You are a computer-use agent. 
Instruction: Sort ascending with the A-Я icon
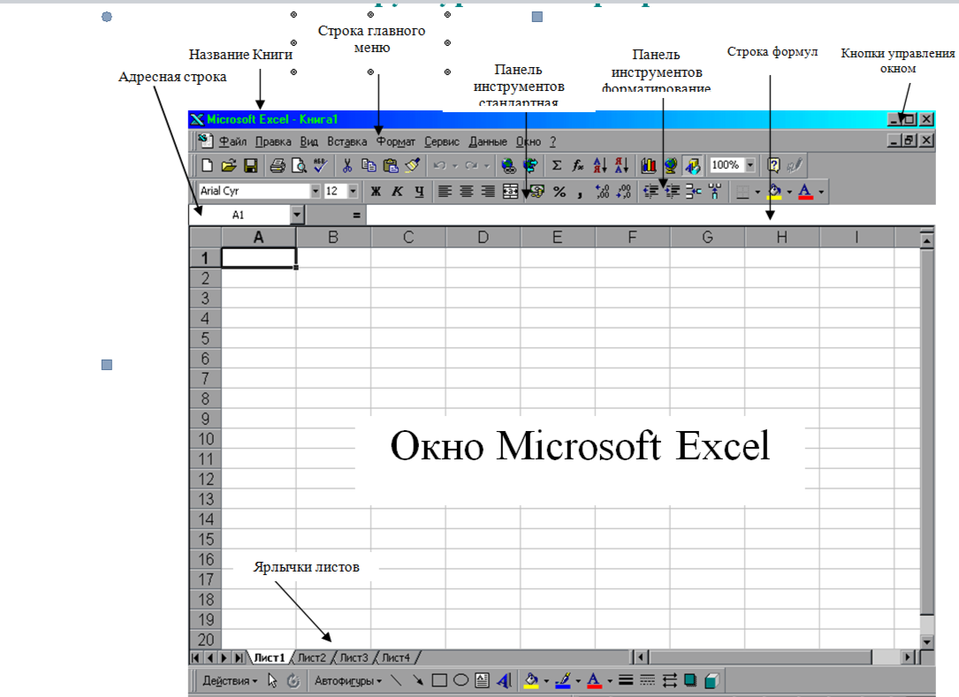click(x=600, y=165)
